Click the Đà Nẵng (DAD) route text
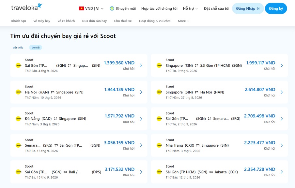Viewport: 295px width, 188px height. coord(39,119)
